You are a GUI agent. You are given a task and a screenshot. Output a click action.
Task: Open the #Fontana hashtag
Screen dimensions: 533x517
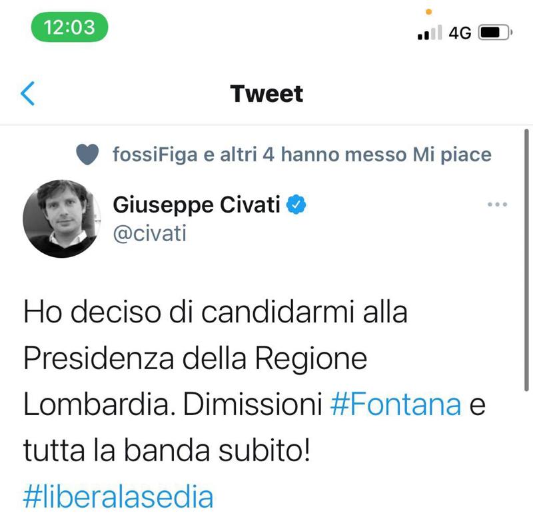coord(396,405)
